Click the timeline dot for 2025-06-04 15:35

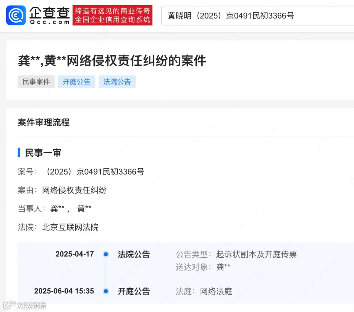tap(106, 291)
